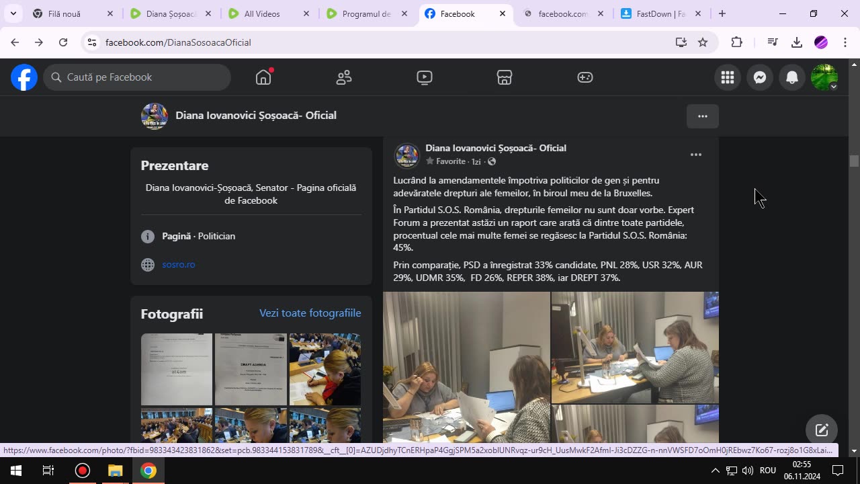The image size is (860, 484).
Task: Open the Extensions puzzle icon
Action: pyautogui.click(x=736, y=42)
